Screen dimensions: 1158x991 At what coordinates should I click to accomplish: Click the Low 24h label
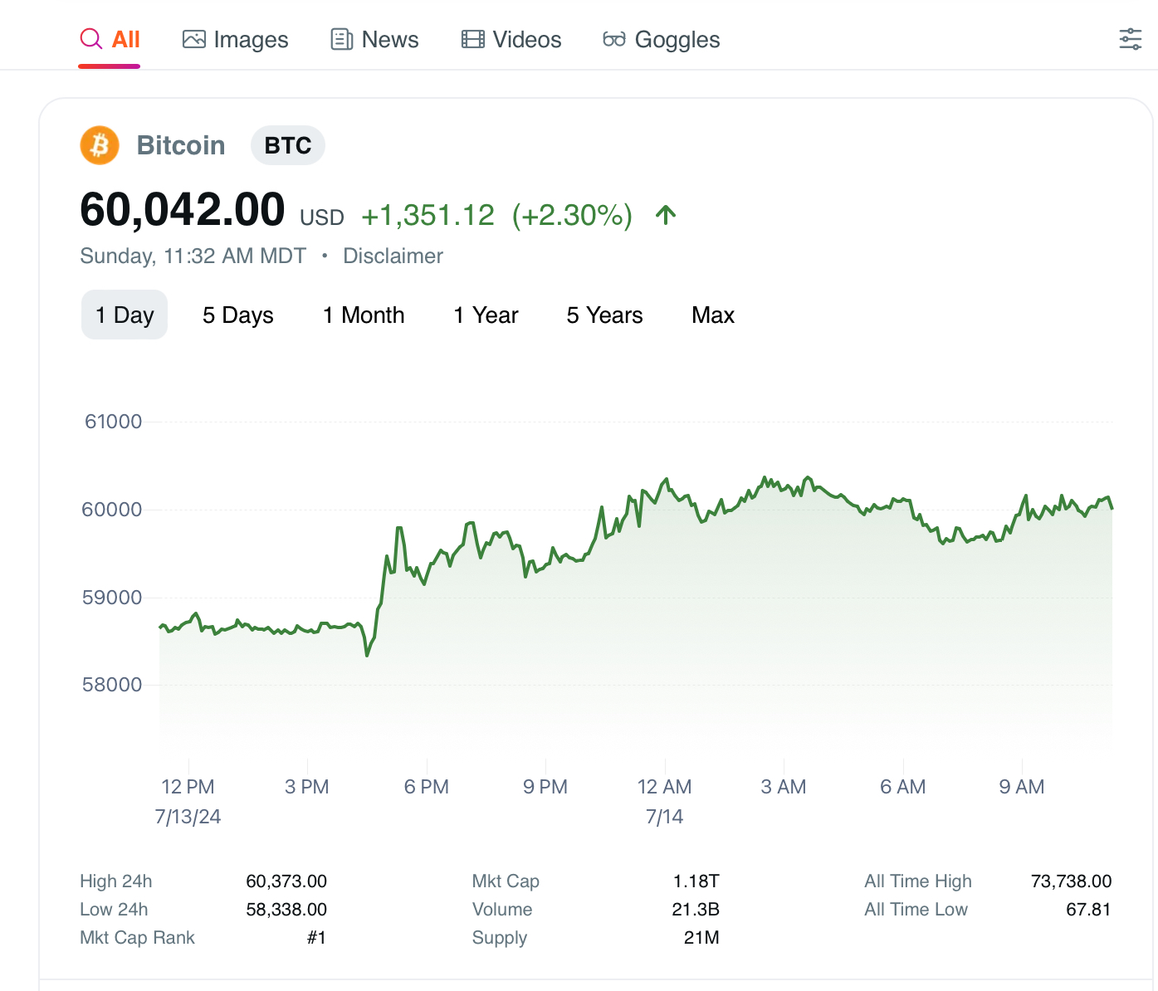pyautogui.click(x=114, y=909)
